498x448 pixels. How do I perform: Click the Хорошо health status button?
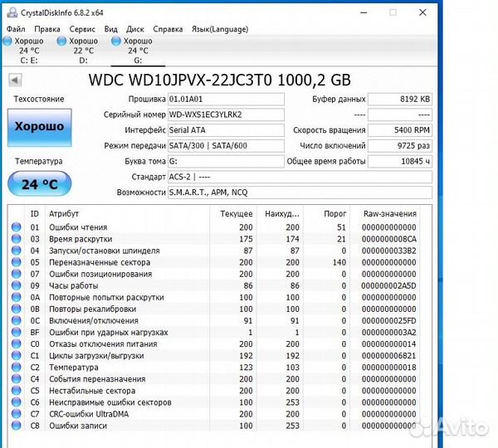coord(40,127)
